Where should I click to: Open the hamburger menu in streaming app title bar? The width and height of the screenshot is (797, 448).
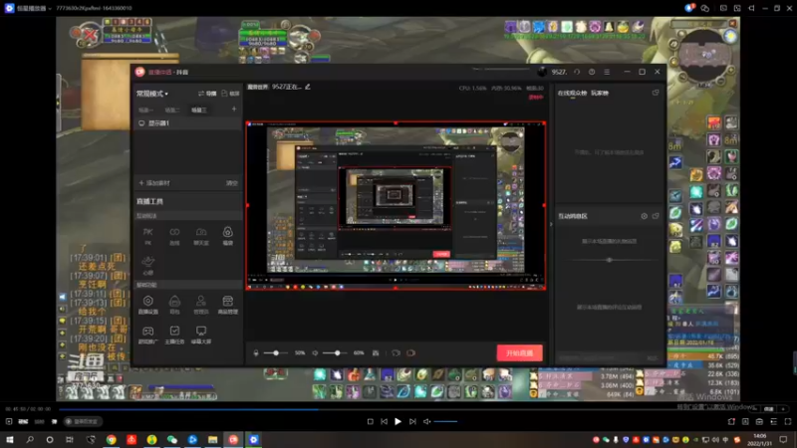pyautogui.click(x=607, y=72)
